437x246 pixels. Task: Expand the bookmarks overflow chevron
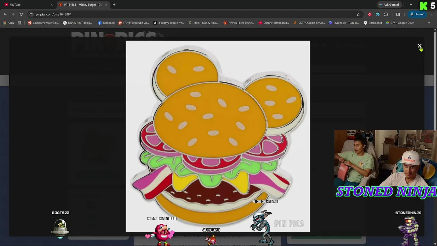coord(429,23)
